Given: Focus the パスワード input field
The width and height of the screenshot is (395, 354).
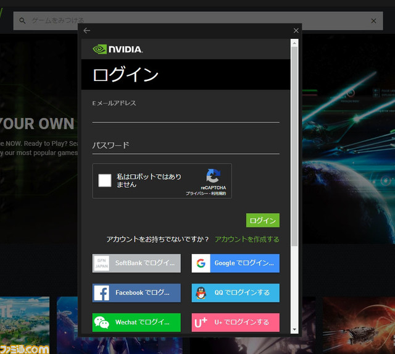Looking at the screenshot, I should 186,146.
